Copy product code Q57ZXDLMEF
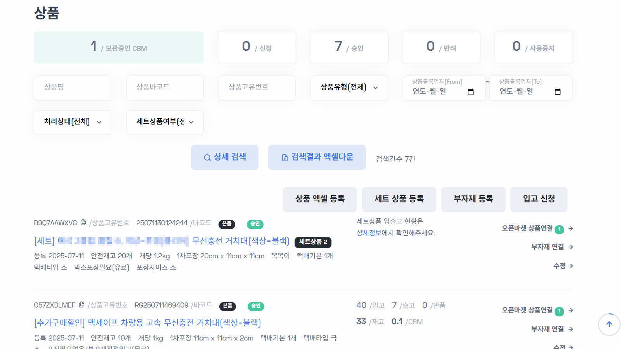621x349 pixels. pyautogui.click(x=82, y=305)
